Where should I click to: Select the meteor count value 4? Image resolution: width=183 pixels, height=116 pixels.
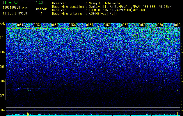click(41, 13)
